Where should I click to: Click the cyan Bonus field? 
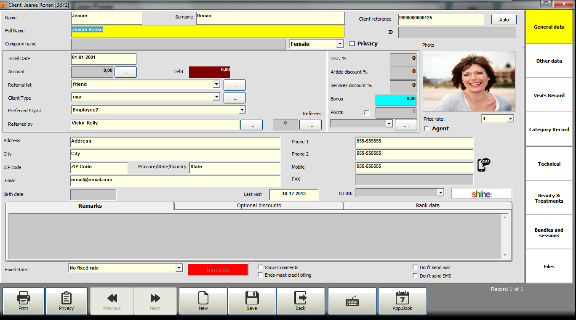(396, 100)
